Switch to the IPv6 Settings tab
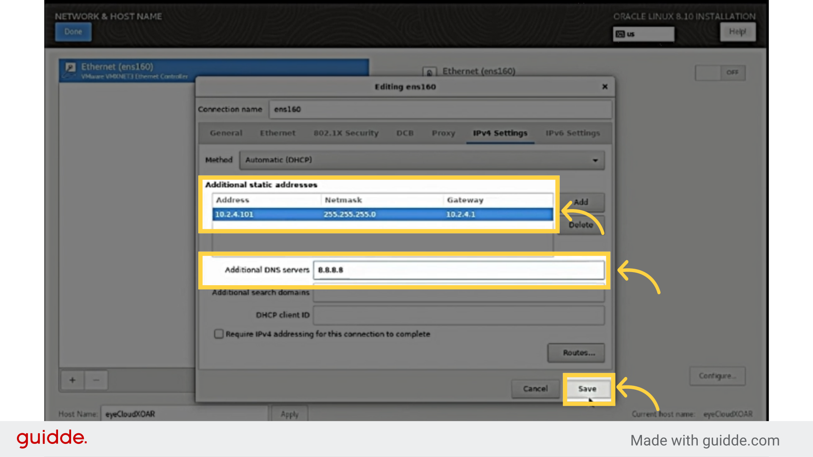Image resolution: width=813 pixels, height=457 pixels. click(572, 133)
